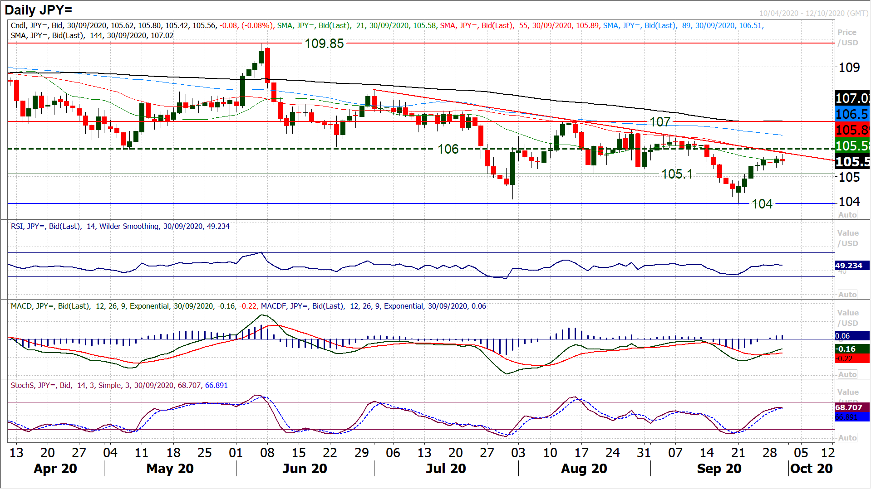Click the Stochastic 68.707 value tag
Image resolution: width=871 pixels, height=489 pixels.
[851, 407]
